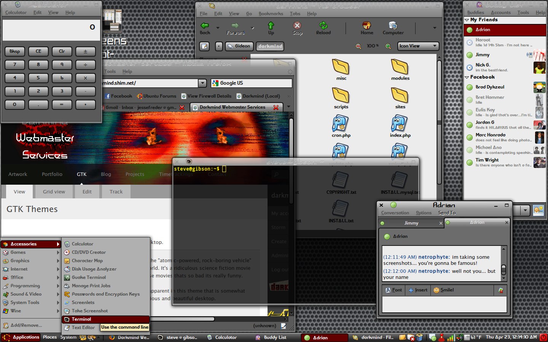Select the cron.php file

(x=341, y=127)
